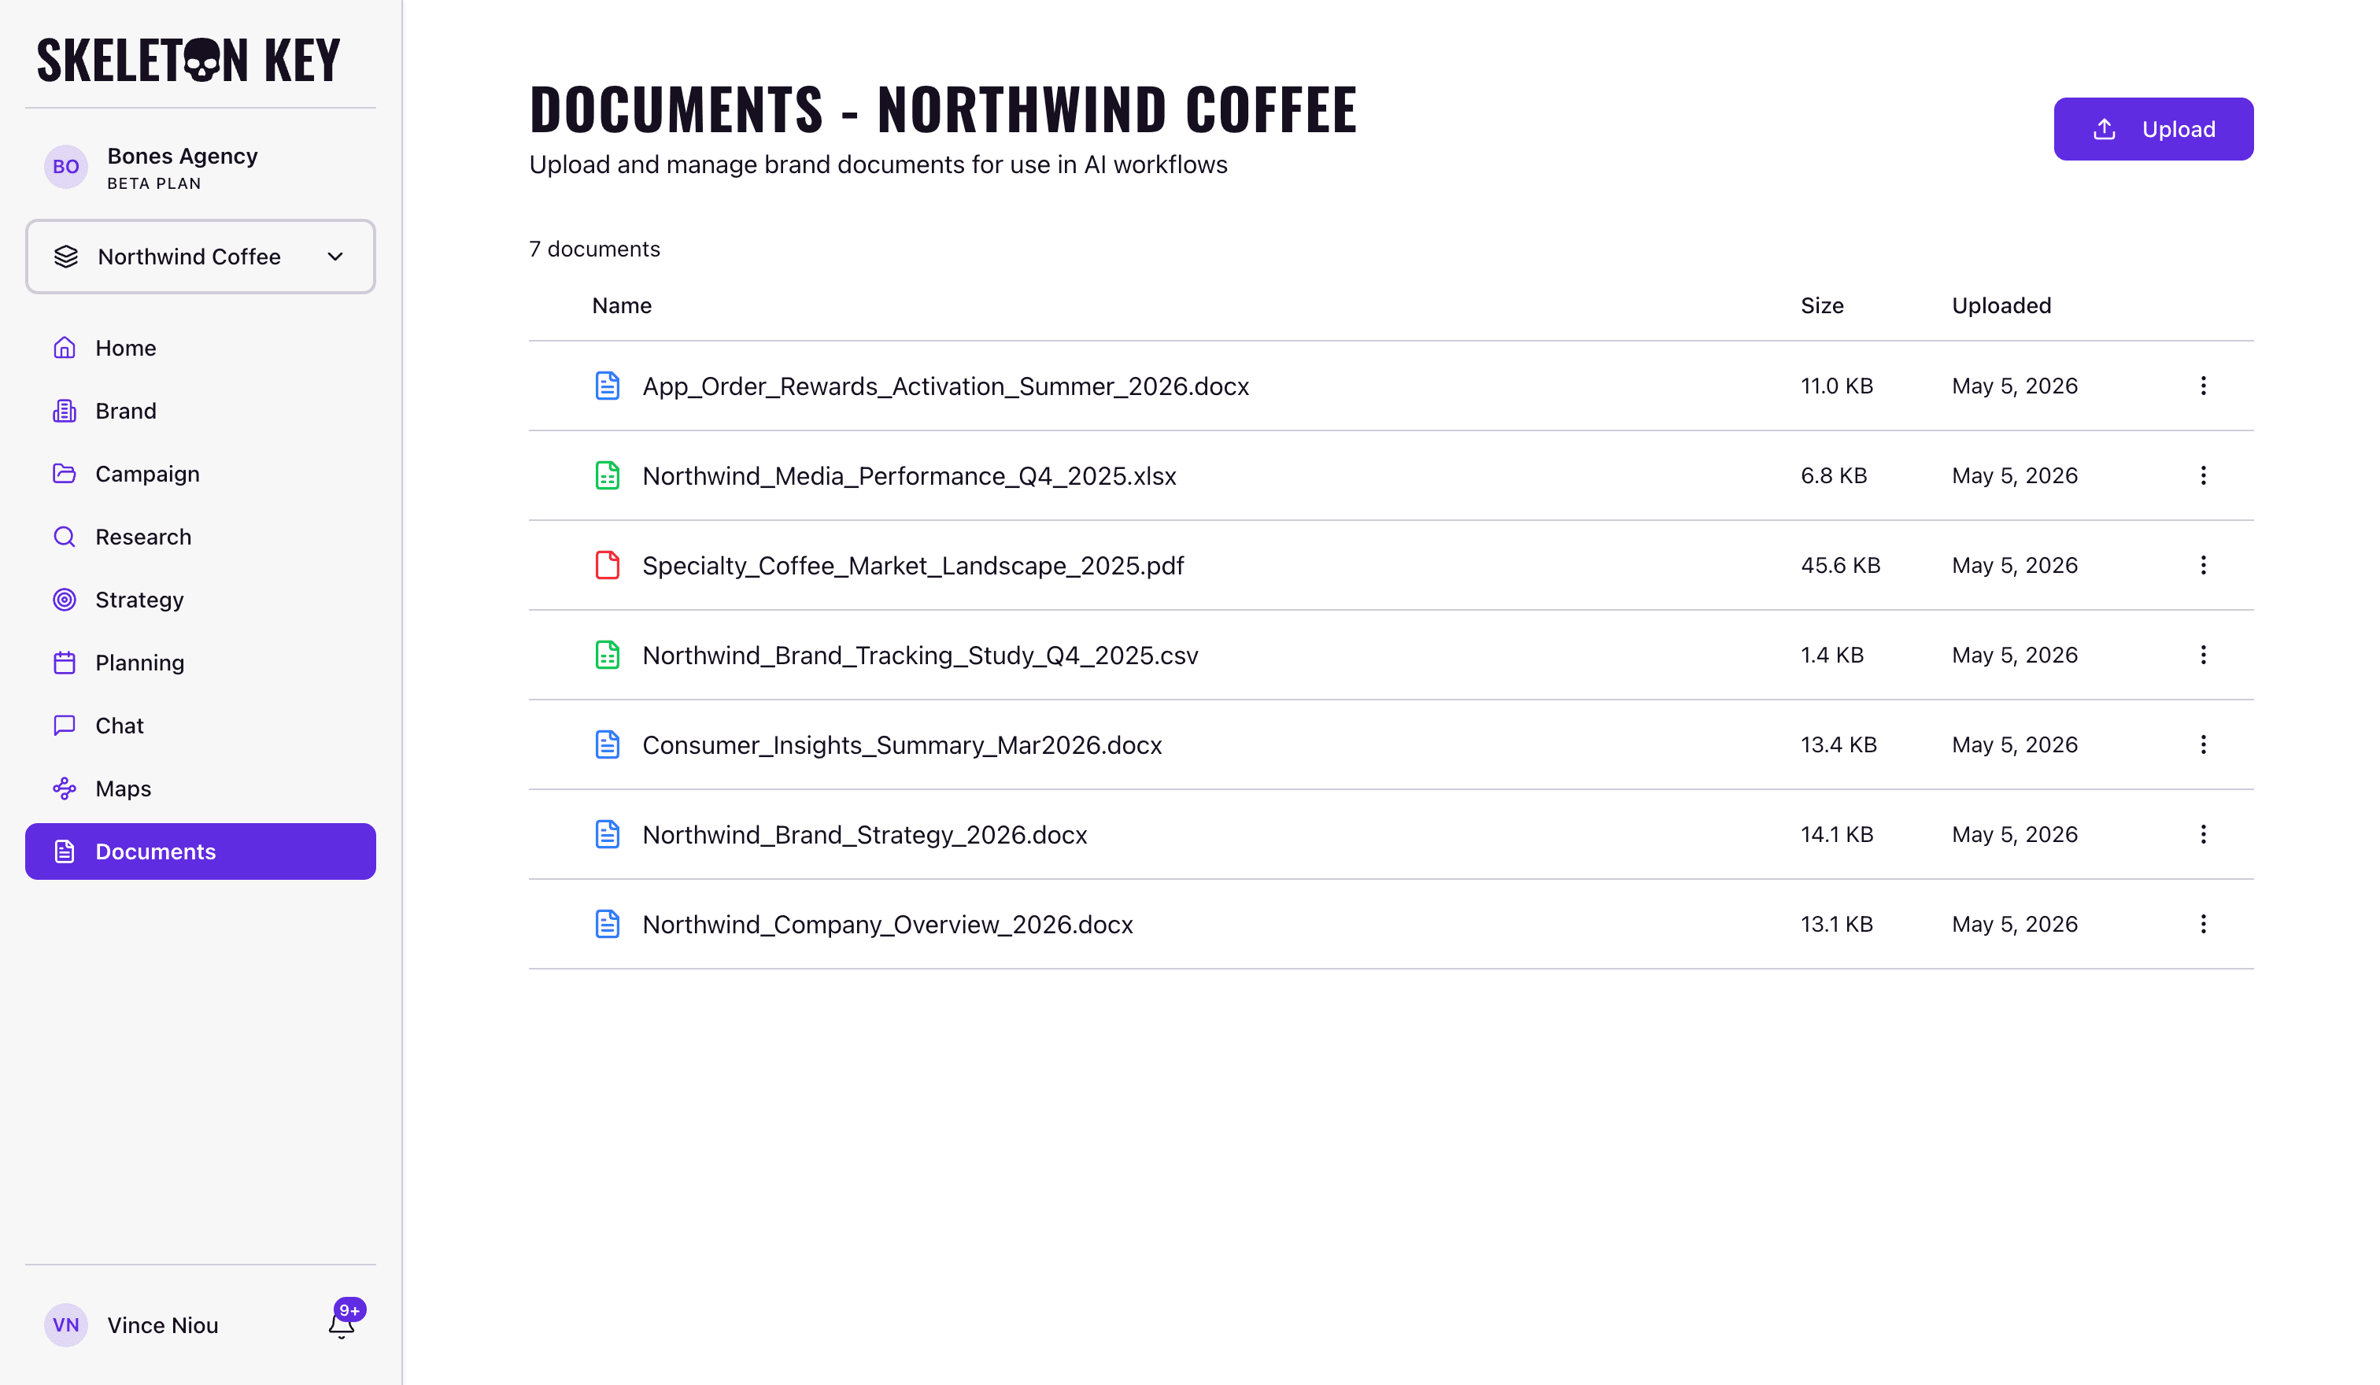Click the 45.6 KB size value

pyautogui.click(x=1840, y=566)
